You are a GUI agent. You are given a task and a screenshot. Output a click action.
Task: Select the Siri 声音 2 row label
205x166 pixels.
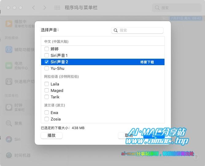59,62
